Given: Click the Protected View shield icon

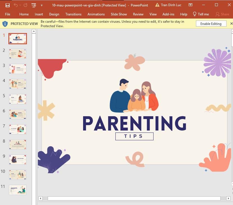Looking at the screenshot, I should pyautogui.click(x=5, y=24).
